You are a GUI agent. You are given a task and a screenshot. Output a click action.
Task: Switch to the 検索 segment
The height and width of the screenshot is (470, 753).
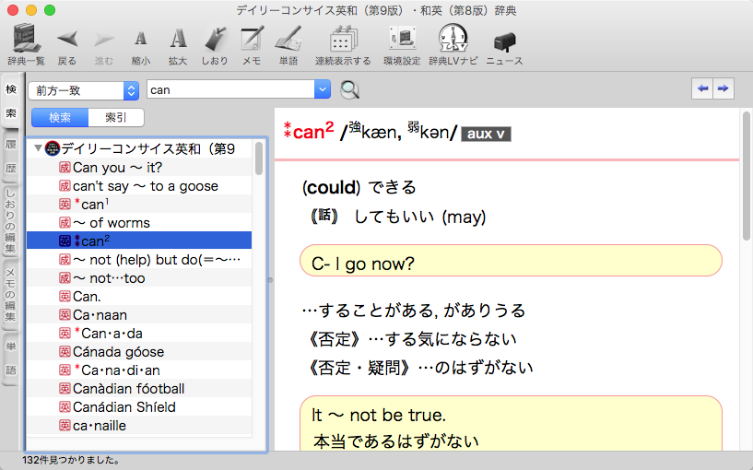pyautogui.click(x=60, y=117)
